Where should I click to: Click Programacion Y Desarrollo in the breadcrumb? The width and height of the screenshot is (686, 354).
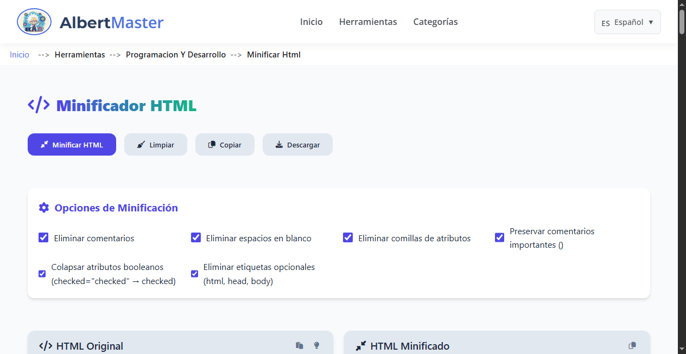pos(176,54)
